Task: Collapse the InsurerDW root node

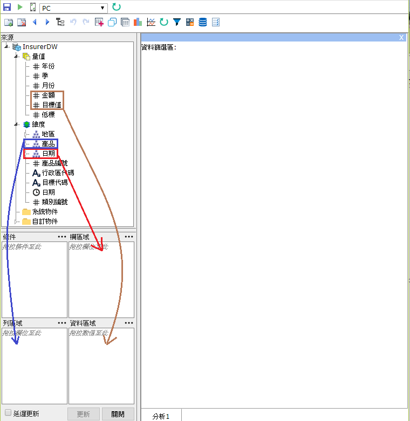Action: coord(6,47)
